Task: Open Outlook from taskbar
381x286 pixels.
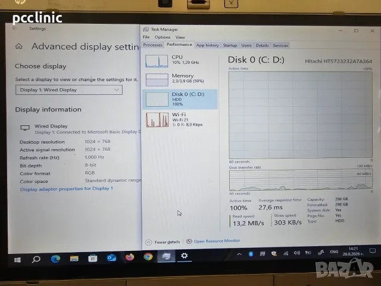Action: [111, 257]
